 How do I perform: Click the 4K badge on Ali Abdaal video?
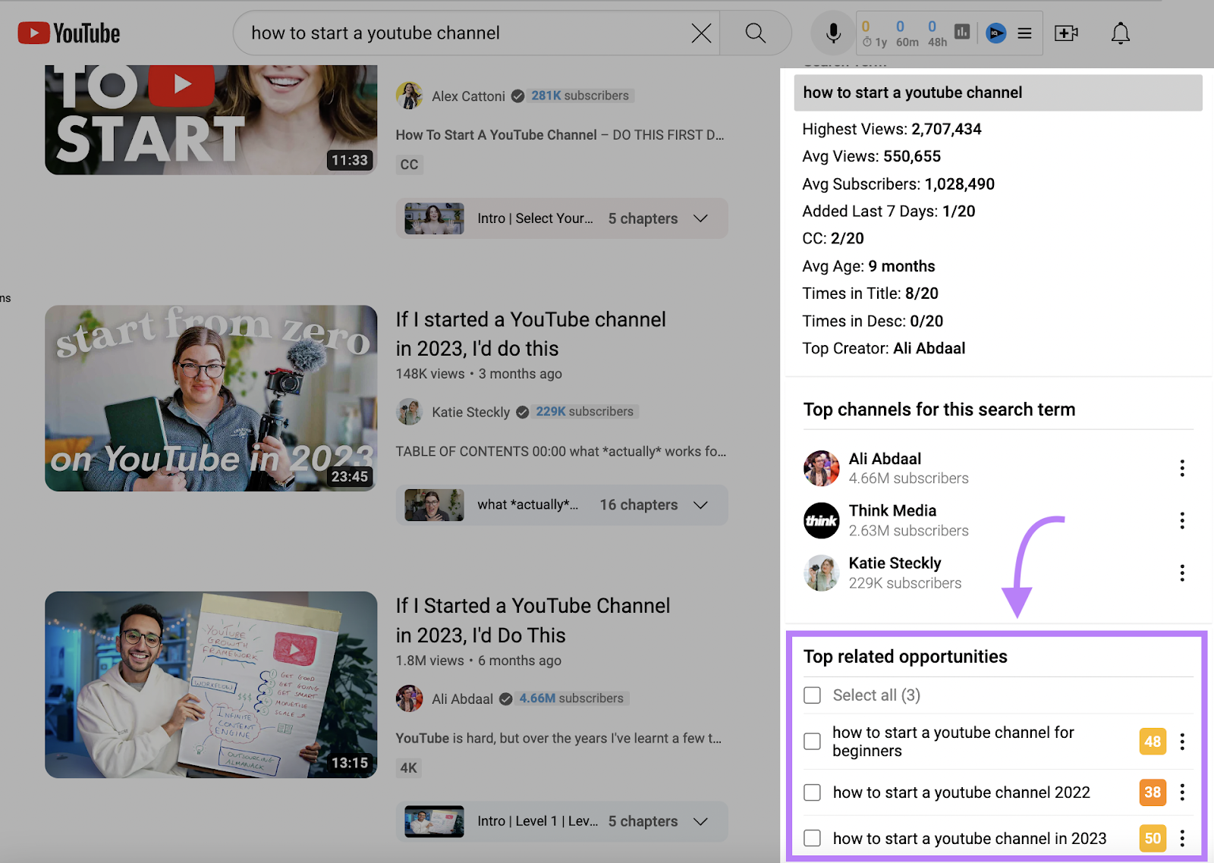point(409,767)
